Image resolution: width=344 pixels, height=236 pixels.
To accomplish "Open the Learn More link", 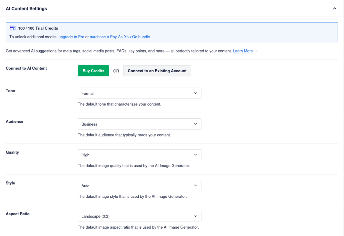I will point(243,51).
